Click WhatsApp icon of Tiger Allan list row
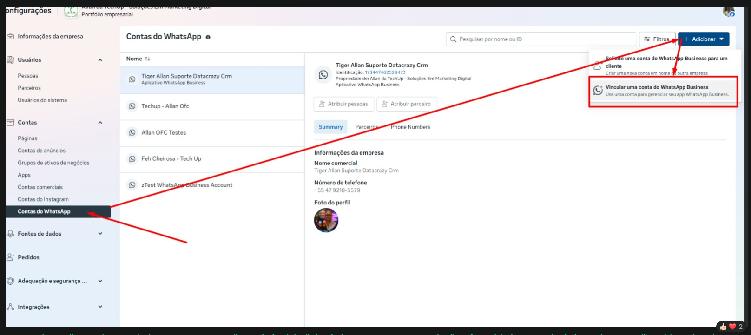 (x=132, y=79)
